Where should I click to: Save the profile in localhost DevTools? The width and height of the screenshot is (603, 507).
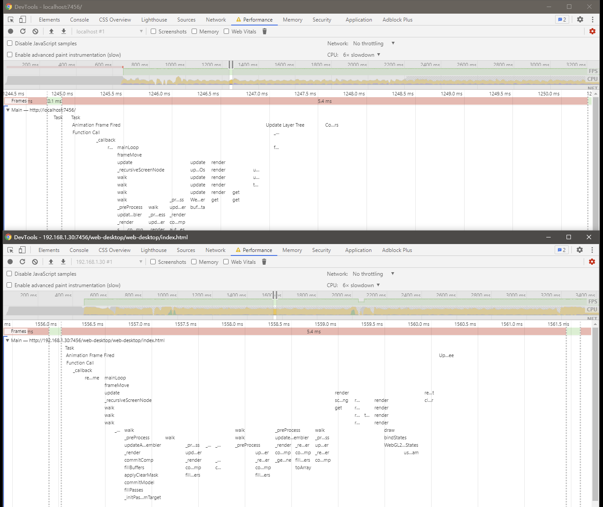[64, 31]
